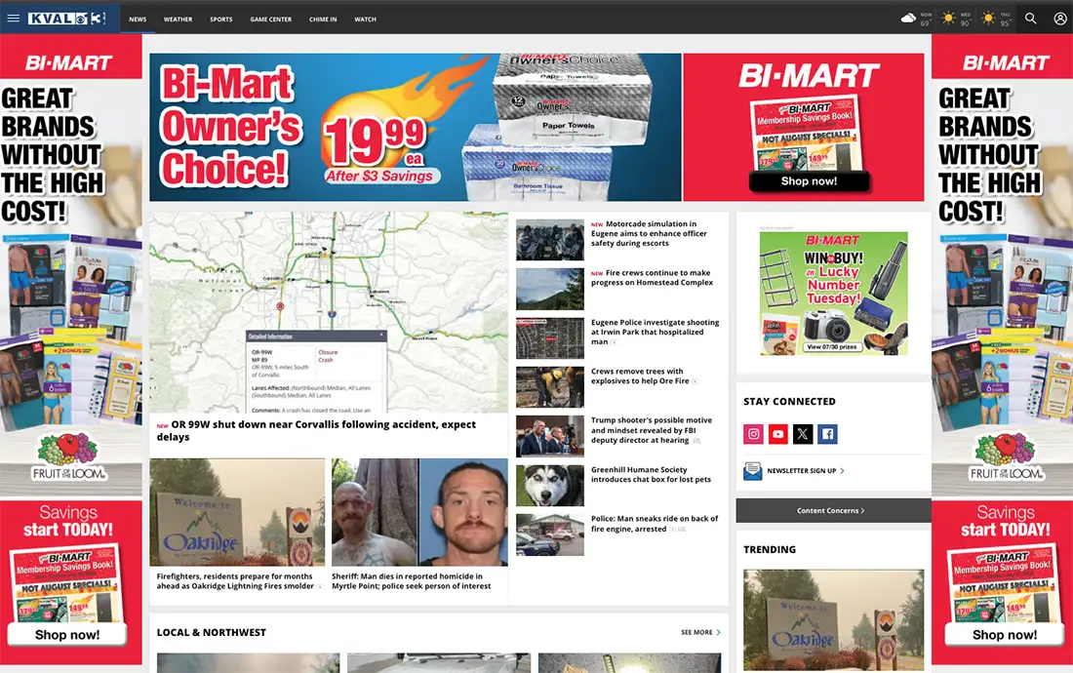Click the Newsletter Sign Up link

click(806, 470)
